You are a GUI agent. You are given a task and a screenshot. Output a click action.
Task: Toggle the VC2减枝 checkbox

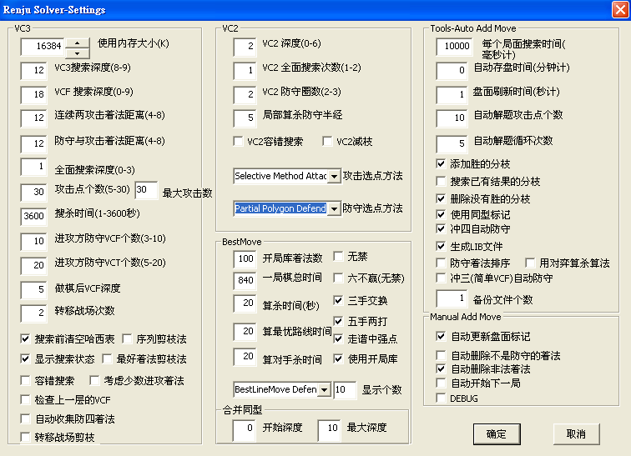click(327, 142)
